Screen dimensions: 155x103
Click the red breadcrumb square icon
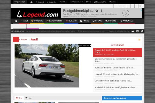pos(16,39)
